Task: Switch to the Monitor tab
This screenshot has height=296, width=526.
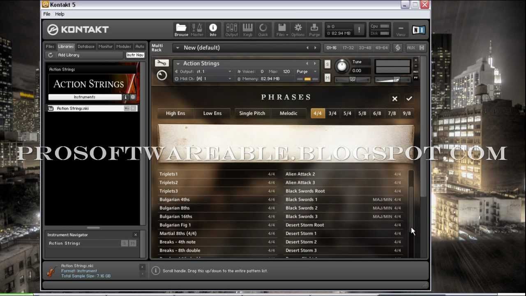Action: coord(105,46)
